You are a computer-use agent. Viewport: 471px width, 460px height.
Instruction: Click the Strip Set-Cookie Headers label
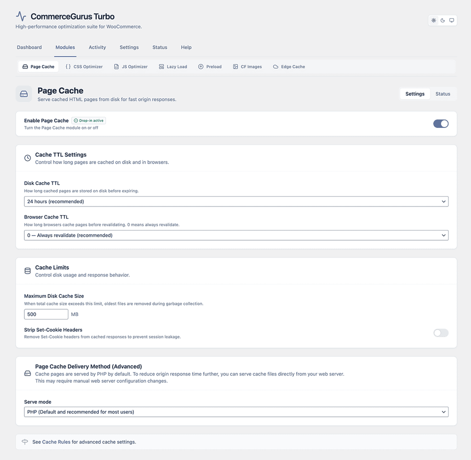tap(53, 330)
